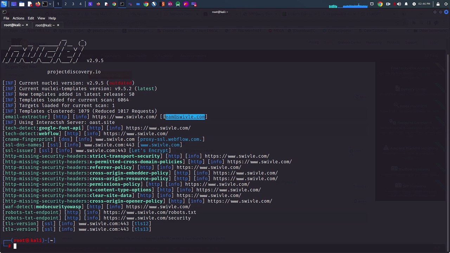Image resolution: width=450 pixels, height=253 pixels.
Task: Open the terminal Edit menu
Action: point(31,18)
